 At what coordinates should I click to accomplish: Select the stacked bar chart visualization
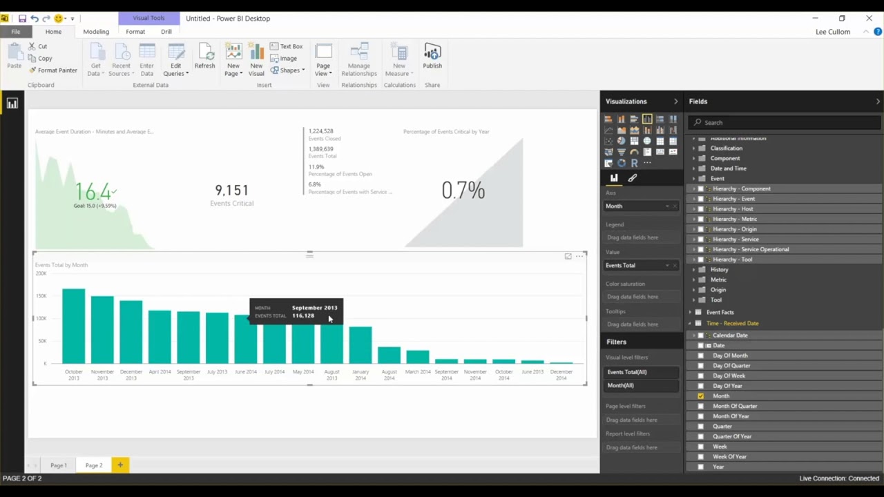(x=608, y=119)
